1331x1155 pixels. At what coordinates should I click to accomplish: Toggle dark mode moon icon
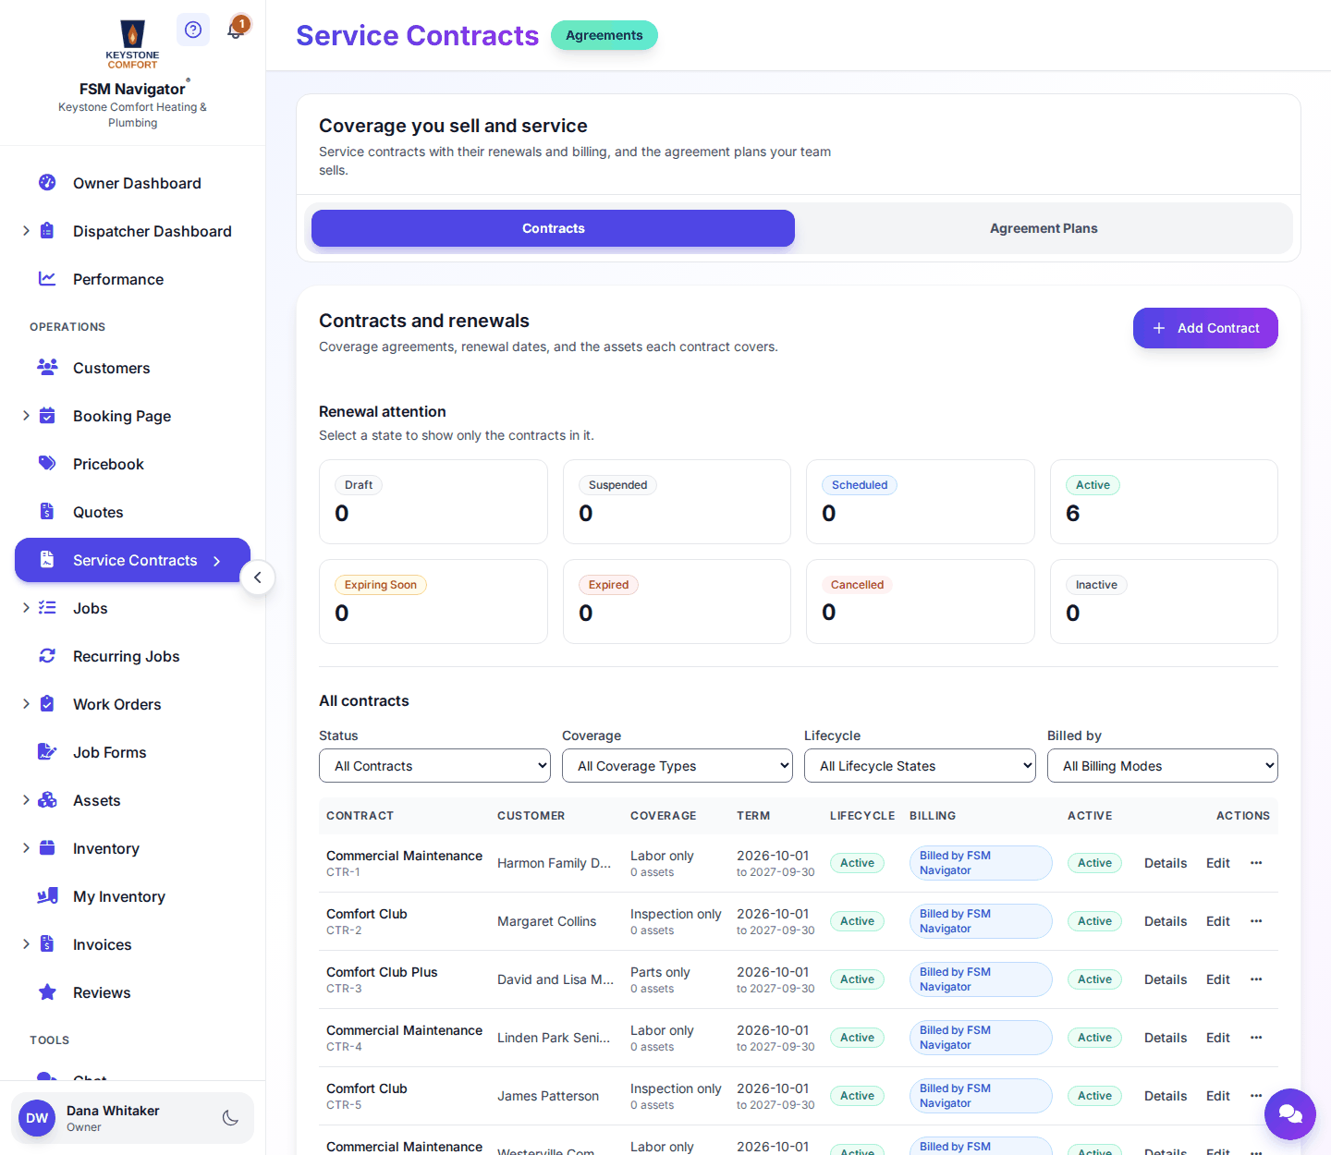231,1118
